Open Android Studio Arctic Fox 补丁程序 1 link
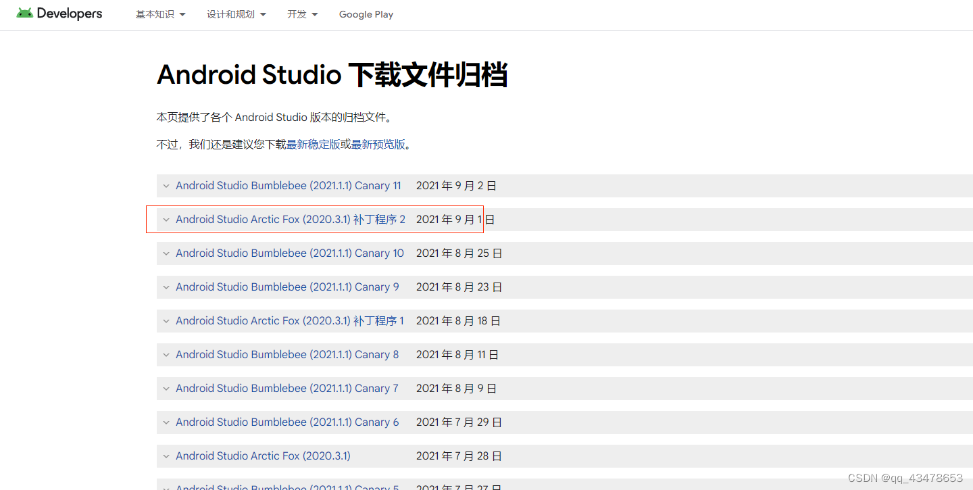 click(290, 320)
